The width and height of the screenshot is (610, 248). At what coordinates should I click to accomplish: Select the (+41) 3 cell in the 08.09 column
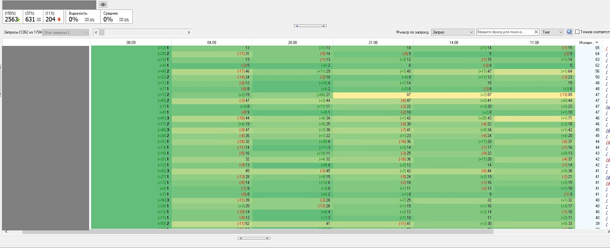coord(131,118)
